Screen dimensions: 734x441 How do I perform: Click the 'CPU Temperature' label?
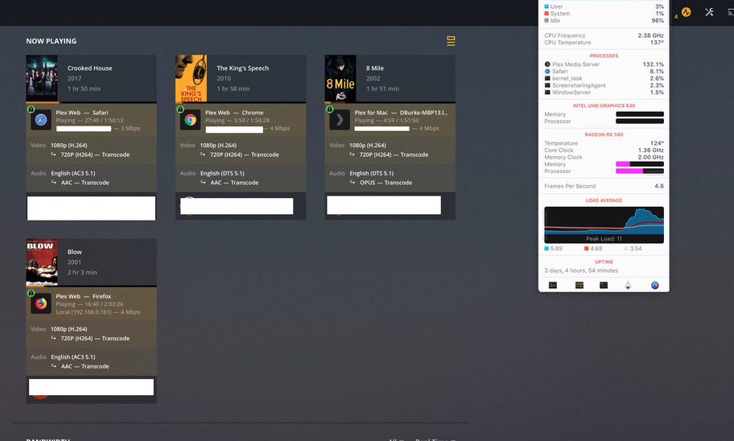pos(568,43)
